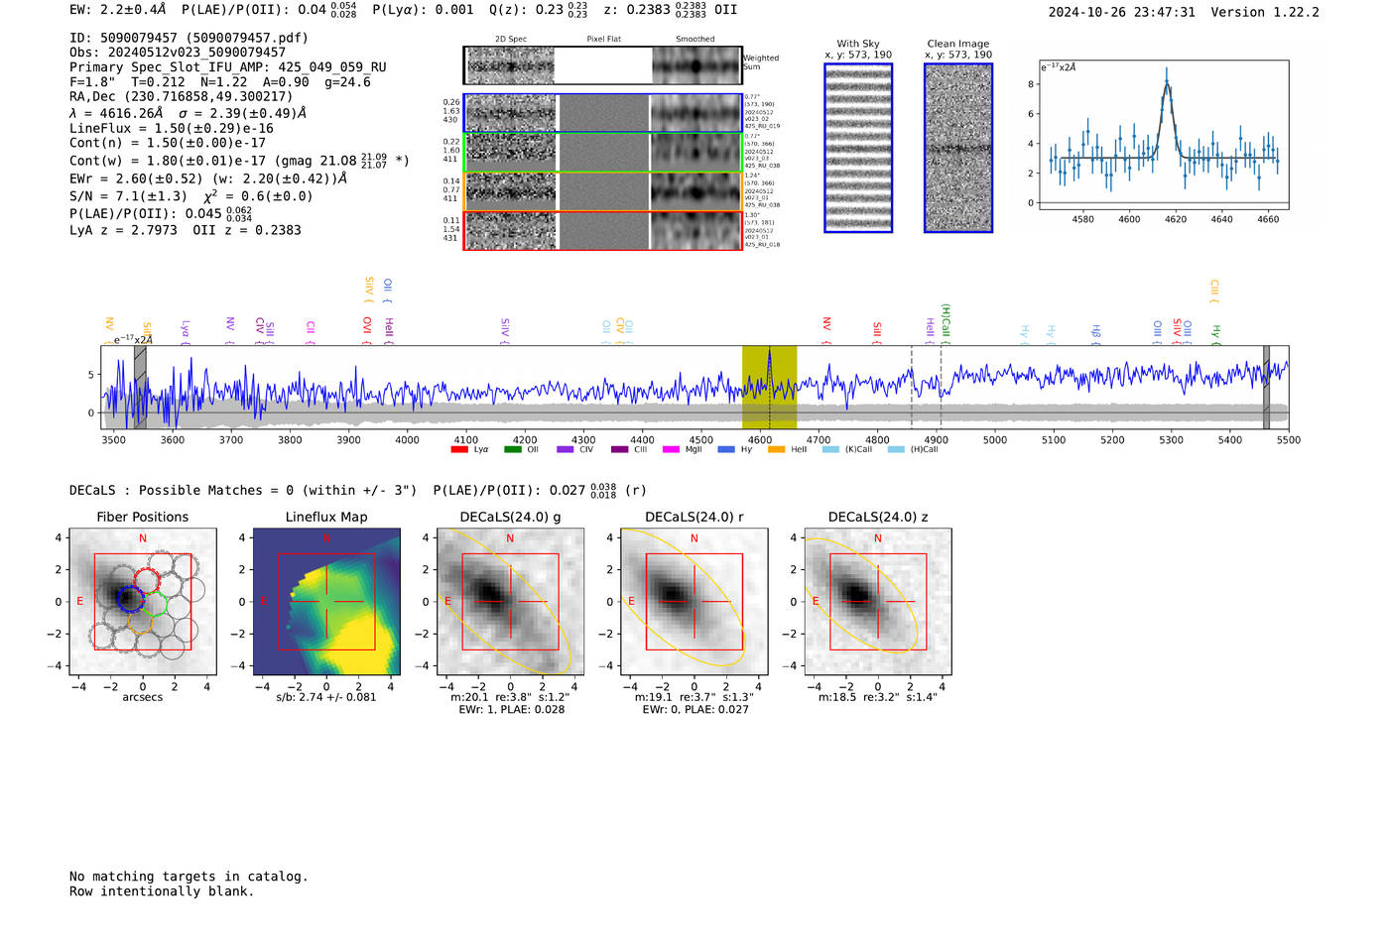This screenshot has height=945, width=1389.
Task: Click the s/b: 2.74 +/- 0.081 caption
Action: click(326, 696)
